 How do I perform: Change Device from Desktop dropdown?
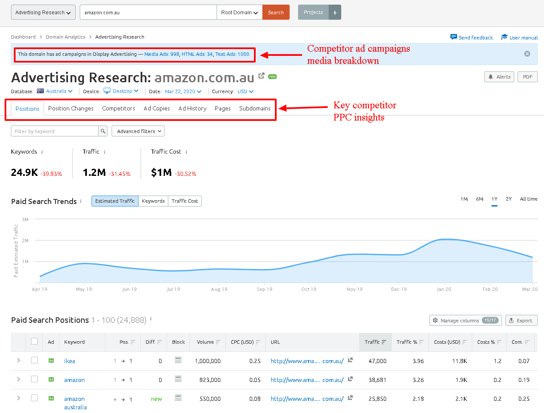(x=121, y=91)
